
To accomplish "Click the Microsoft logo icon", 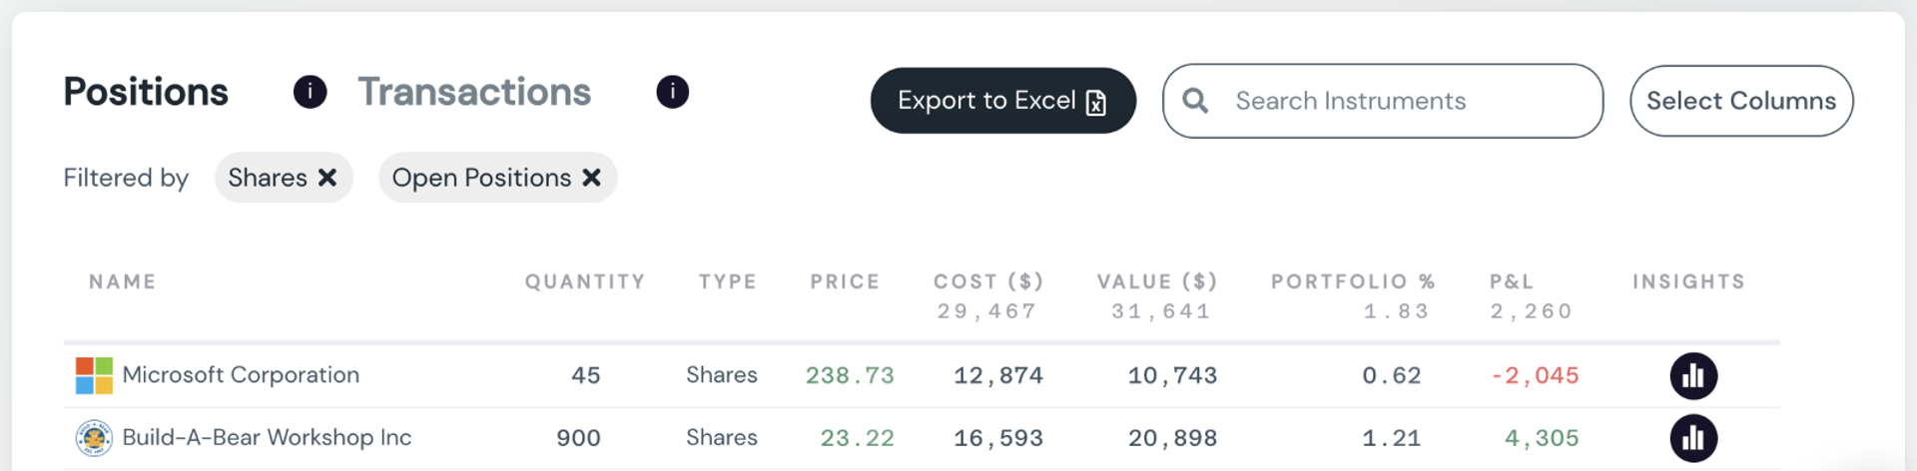I will [x=94, y=376].
